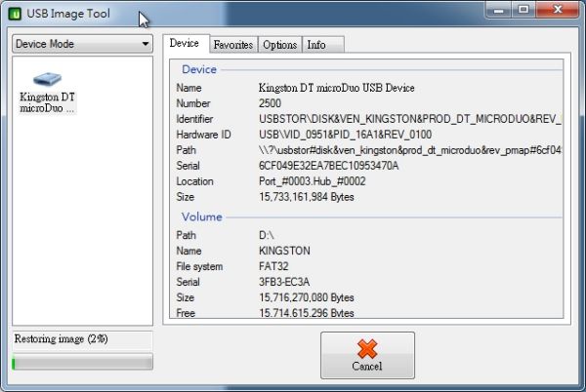Click Free space value '15,714,615,296 Bytes'

(306, 313)
